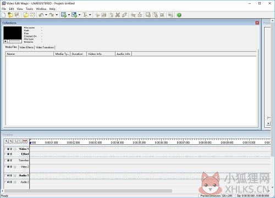Viewport: 275px width, 198px height.
Task: Open the dropdown arrow beside Undo
Action: click(46, 15)
